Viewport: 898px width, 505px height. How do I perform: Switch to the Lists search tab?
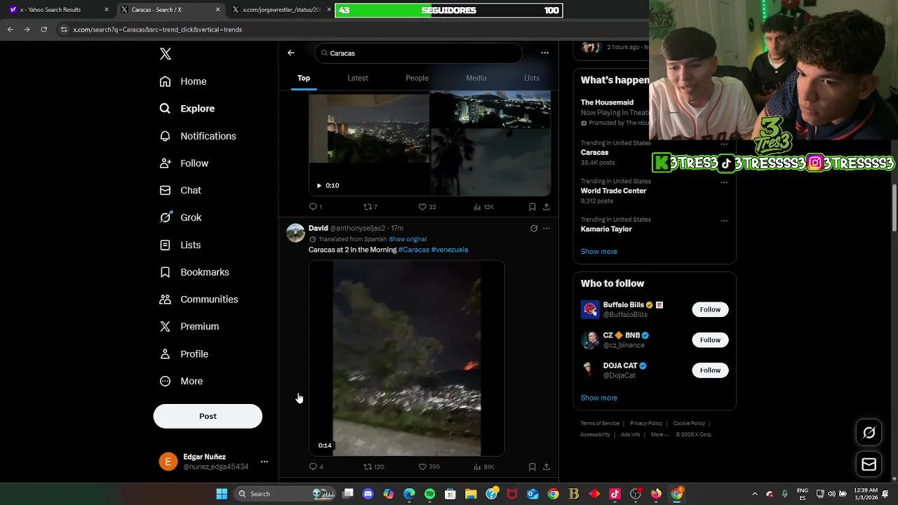pos(532,78)
